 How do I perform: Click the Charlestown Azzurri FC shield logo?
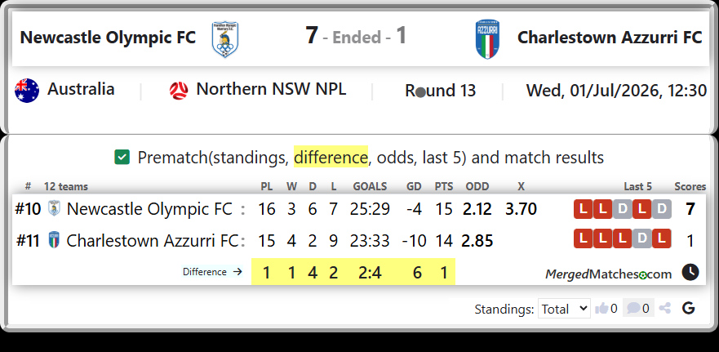tap(488, 39)
